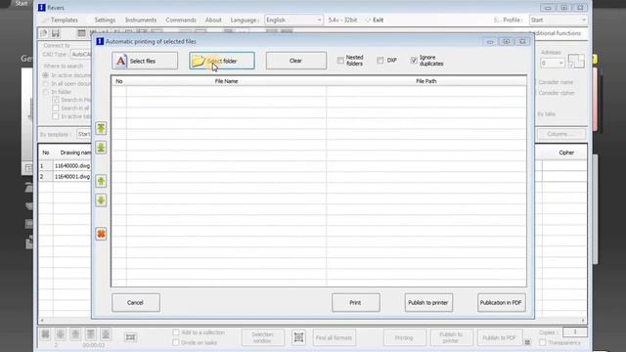Check Divide on tasks option

[x=176, y=342]
